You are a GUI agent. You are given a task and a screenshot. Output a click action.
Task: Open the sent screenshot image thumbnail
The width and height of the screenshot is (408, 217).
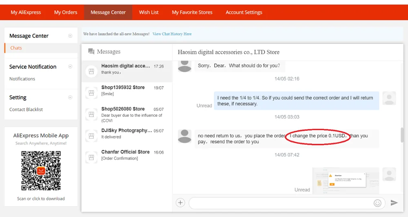[346, 181]
